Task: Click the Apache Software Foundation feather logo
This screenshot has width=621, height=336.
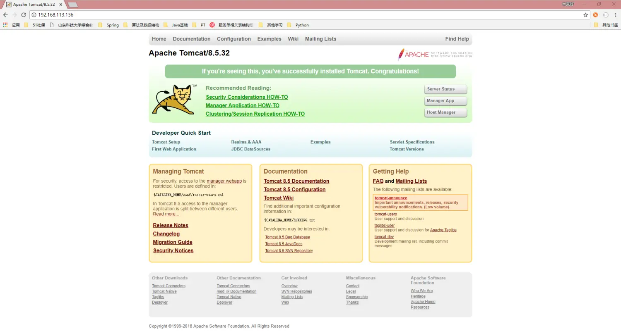Action: click(435, 55)
